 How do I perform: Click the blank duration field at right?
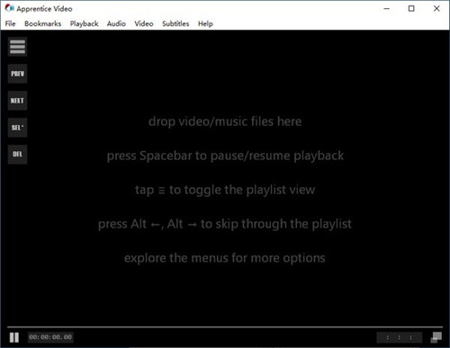point(400,337)
